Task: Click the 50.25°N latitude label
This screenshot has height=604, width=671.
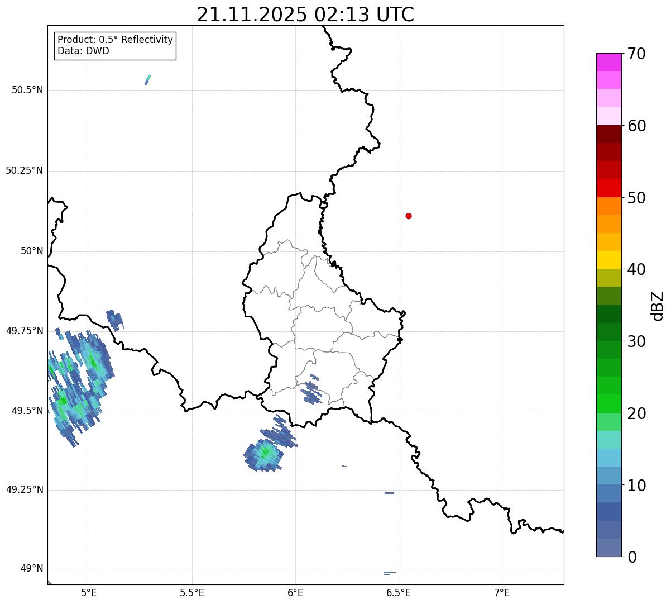Action: [x=24, y=170]
